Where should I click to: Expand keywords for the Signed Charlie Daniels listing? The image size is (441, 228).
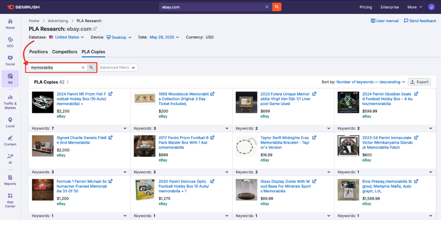tap(125, 172)
